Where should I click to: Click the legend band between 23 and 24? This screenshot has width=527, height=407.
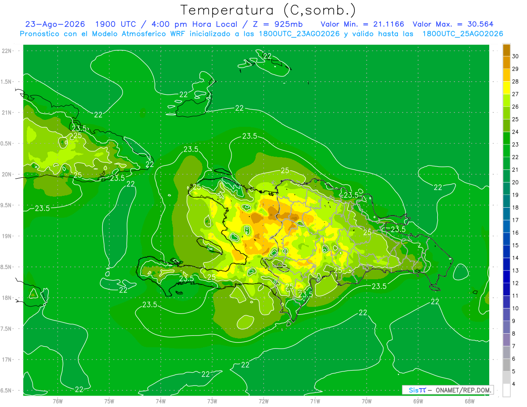(506, 138)
